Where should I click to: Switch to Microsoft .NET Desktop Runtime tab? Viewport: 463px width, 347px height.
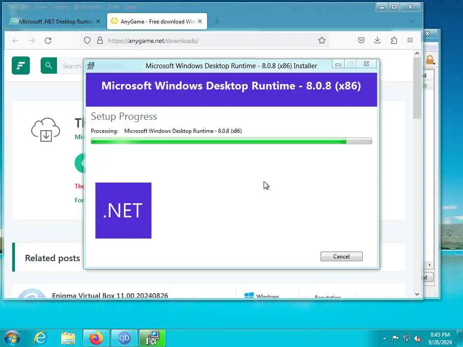point(55,22)
